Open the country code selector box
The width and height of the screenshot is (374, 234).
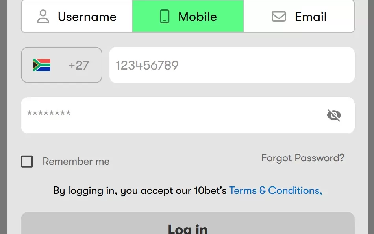61,65
